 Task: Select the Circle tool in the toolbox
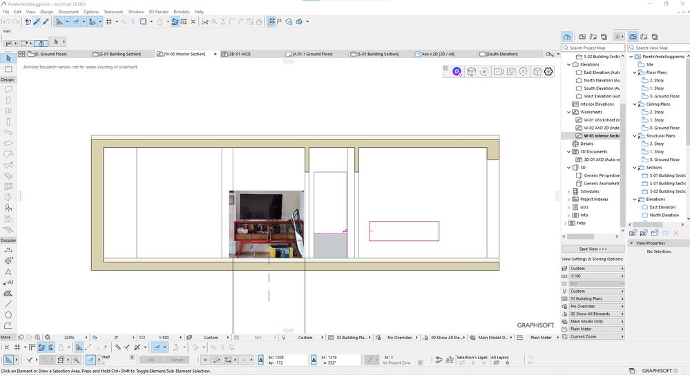click(8, 315)
